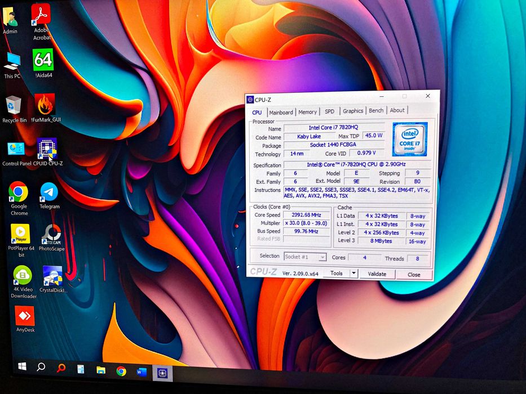Click the L1 Data associativity 8-way

[x=418, y=217]
